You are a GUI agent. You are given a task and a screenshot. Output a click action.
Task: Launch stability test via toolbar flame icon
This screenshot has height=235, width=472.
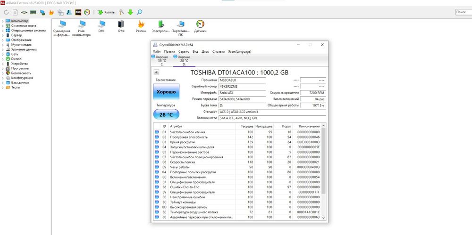tap(51, 12)
